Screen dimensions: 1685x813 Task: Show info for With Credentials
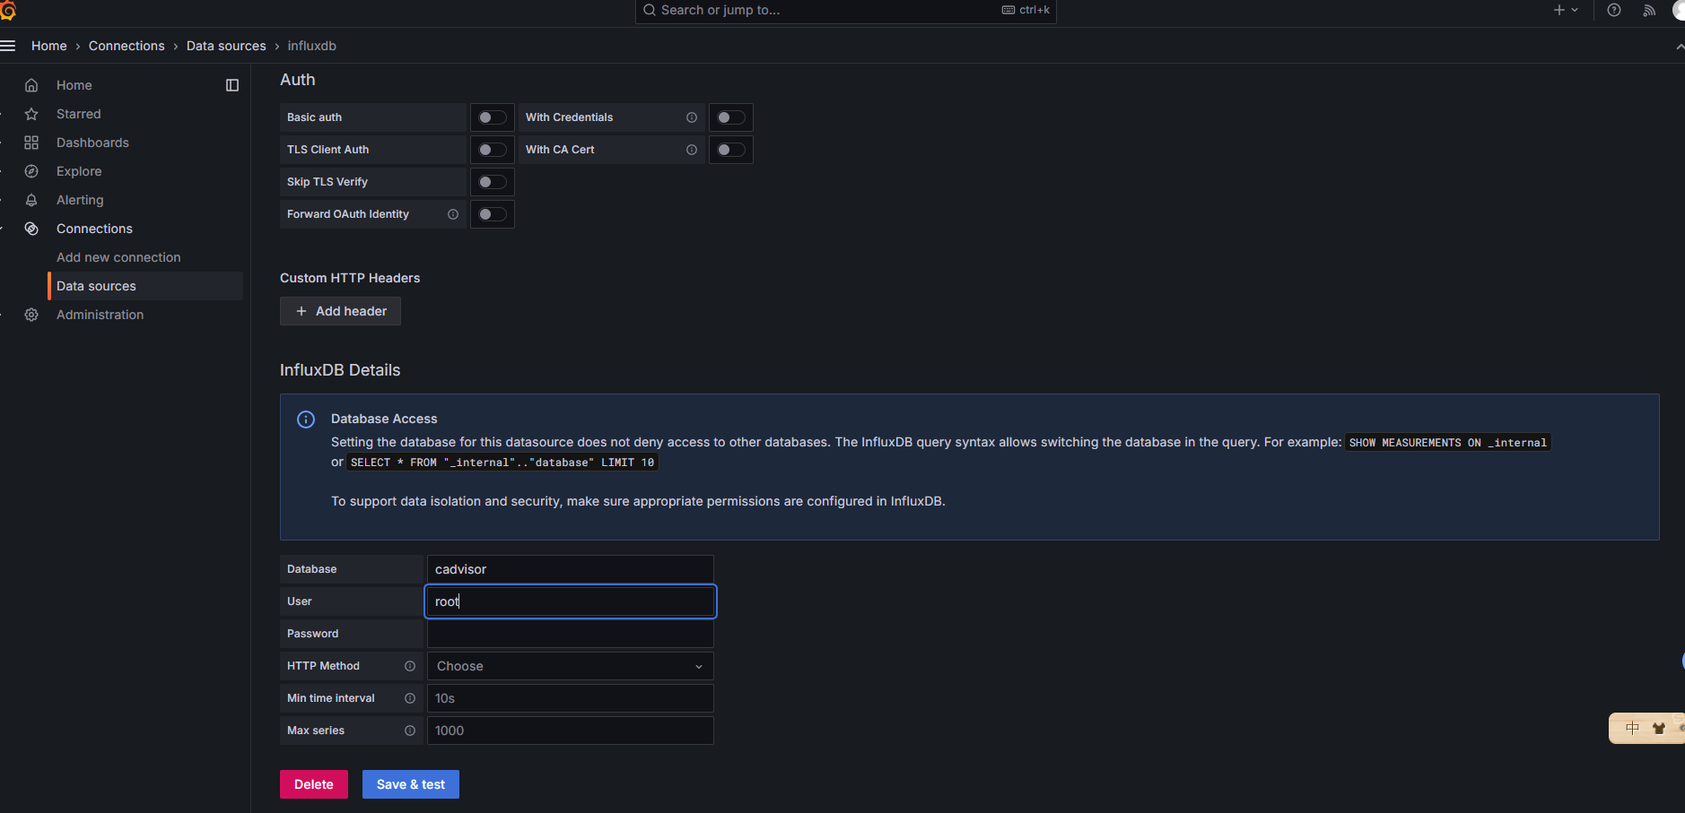pos(692,117)
